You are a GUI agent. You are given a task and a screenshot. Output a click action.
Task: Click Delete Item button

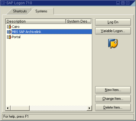click(113, 107)
